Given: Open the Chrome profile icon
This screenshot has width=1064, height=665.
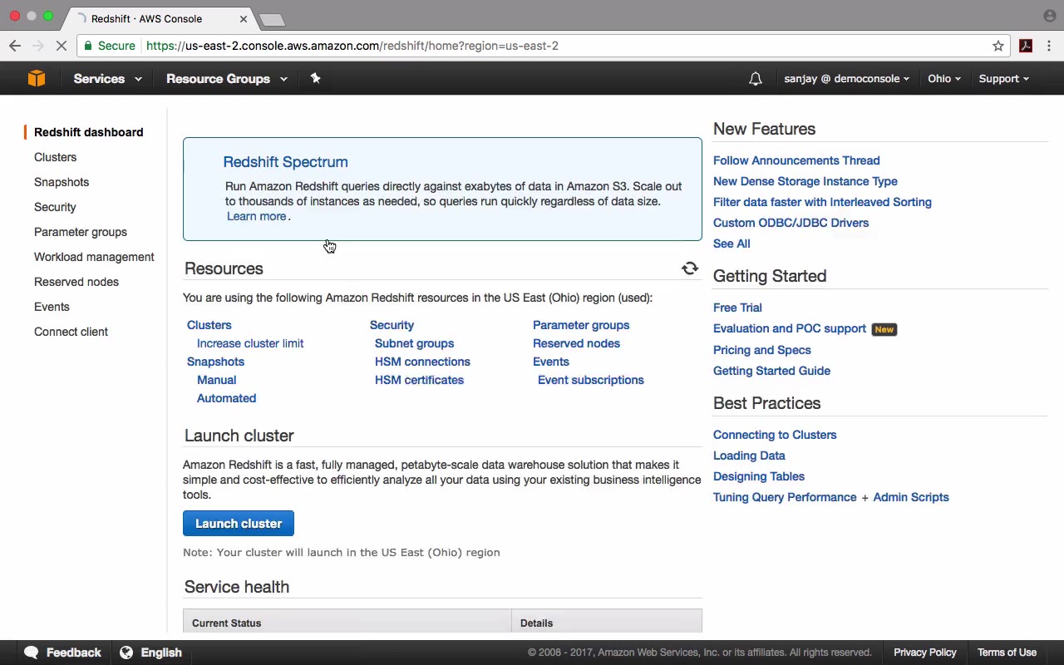Looking at the screenshot, I should [x=1049, y=16].
